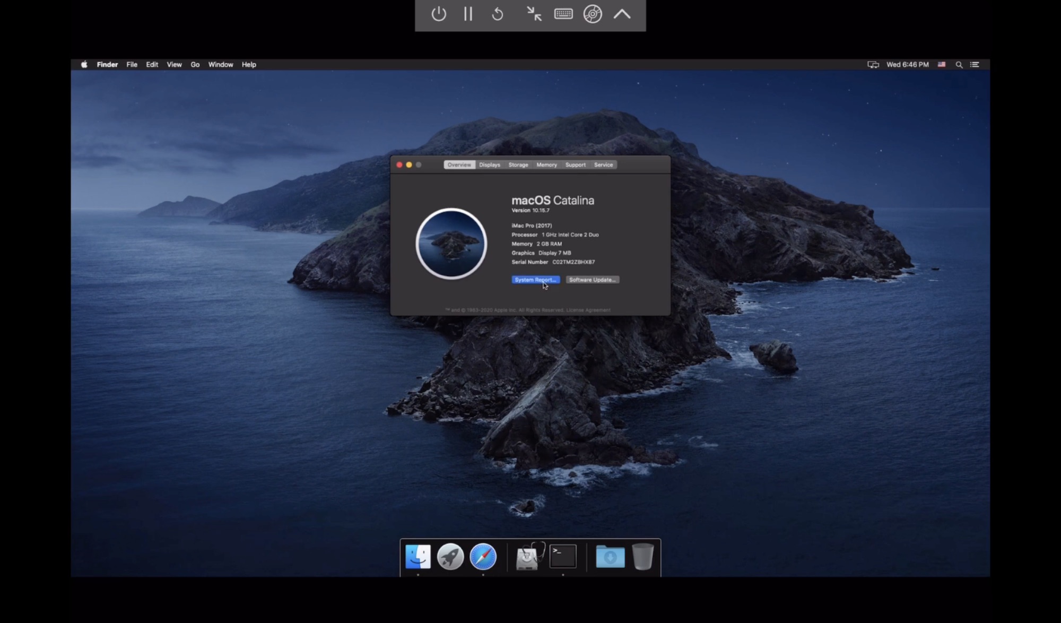Open Spotlight search icon

pos(959,64)
